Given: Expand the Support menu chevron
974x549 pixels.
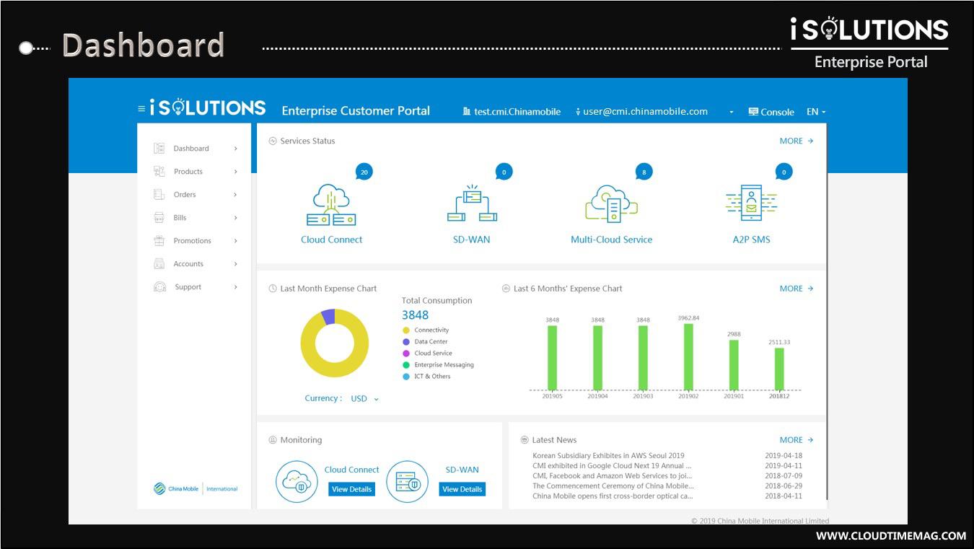Looking at the screenshot, I should 235,287.
